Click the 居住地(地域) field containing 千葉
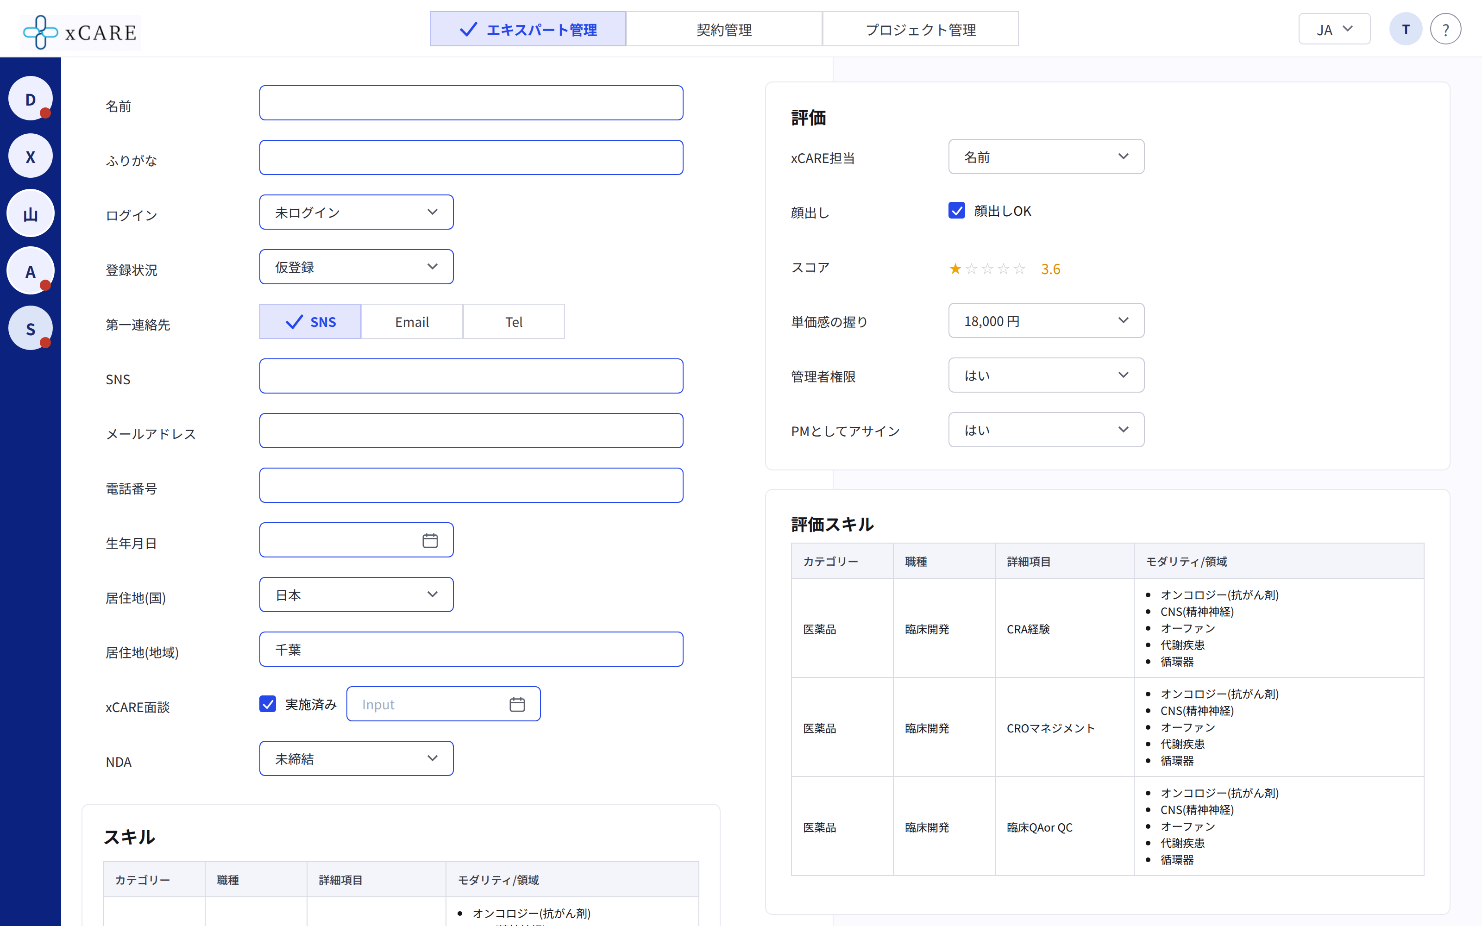The width and height of the screenshot is (1482, 926). tap(471, 649)
